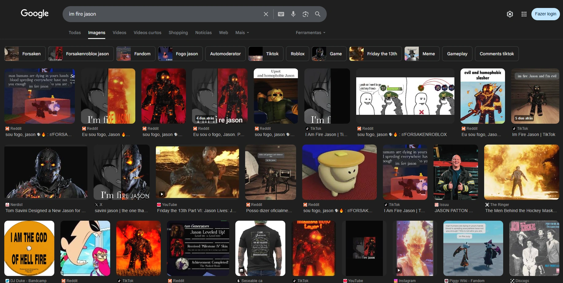This screenshot has width=563, height=283.
Task: Click the virtual keyboard icon
Action: click(x=281, y=14)
